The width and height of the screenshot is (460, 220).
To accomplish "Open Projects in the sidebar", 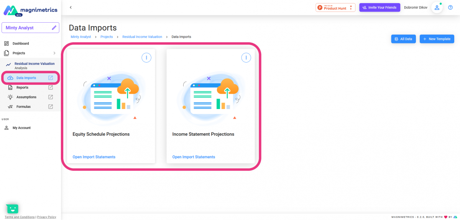I will tap(19, 53).
